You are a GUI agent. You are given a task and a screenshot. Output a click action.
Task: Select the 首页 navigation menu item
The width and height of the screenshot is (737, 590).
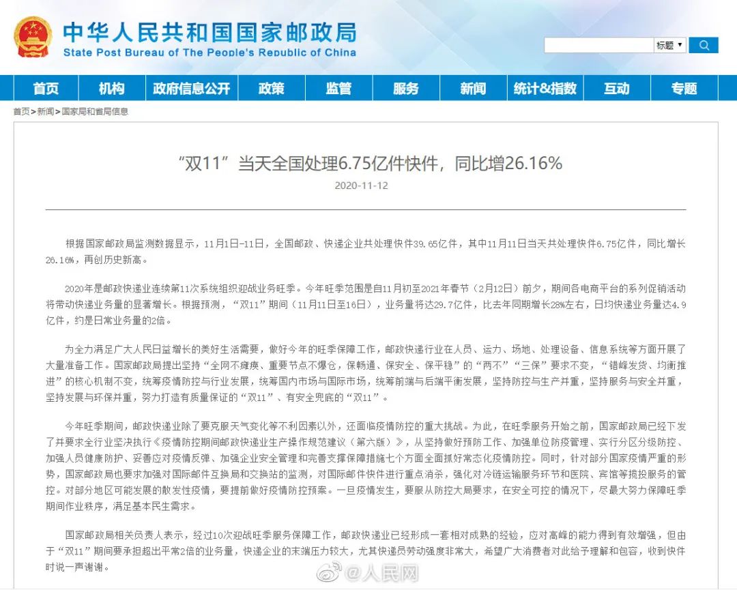44,88
